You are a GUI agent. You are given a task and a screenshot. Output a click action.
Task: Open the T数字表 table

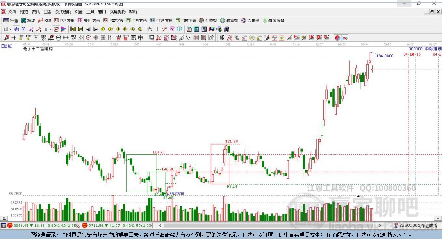(186, 21)
